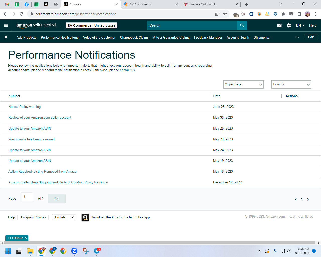Open the Chrome tab search chevron
This screenshot has width=321, height=257.
click(281, 4)
